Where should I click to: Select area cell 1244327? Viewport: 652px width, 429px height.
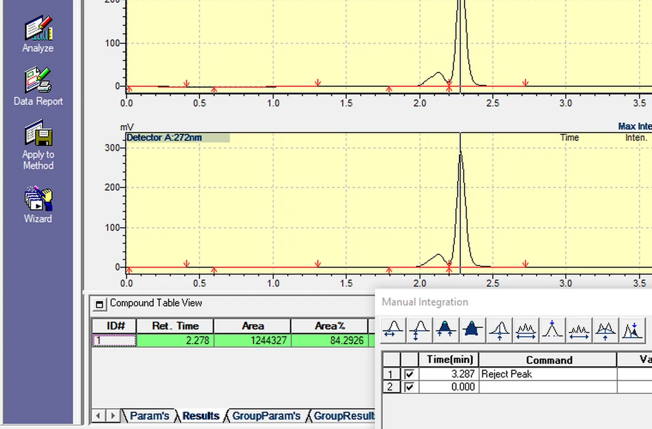(x=252, y=340)
